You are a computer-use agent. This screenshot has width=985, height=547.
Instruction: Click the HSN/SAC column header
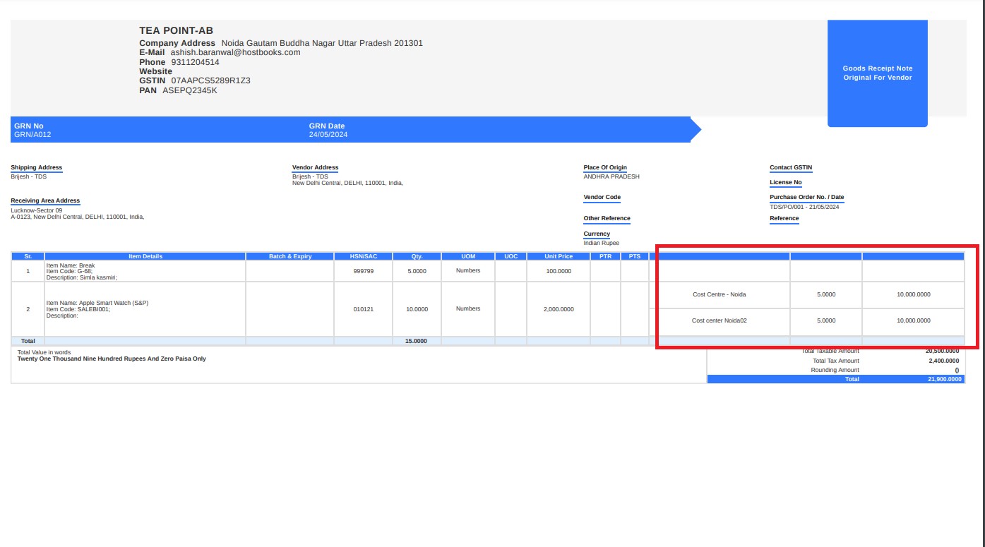tap(363, 256)
